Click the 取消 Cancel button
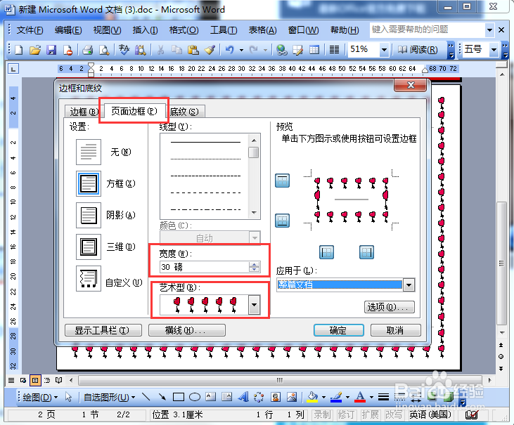 [395, 330]
